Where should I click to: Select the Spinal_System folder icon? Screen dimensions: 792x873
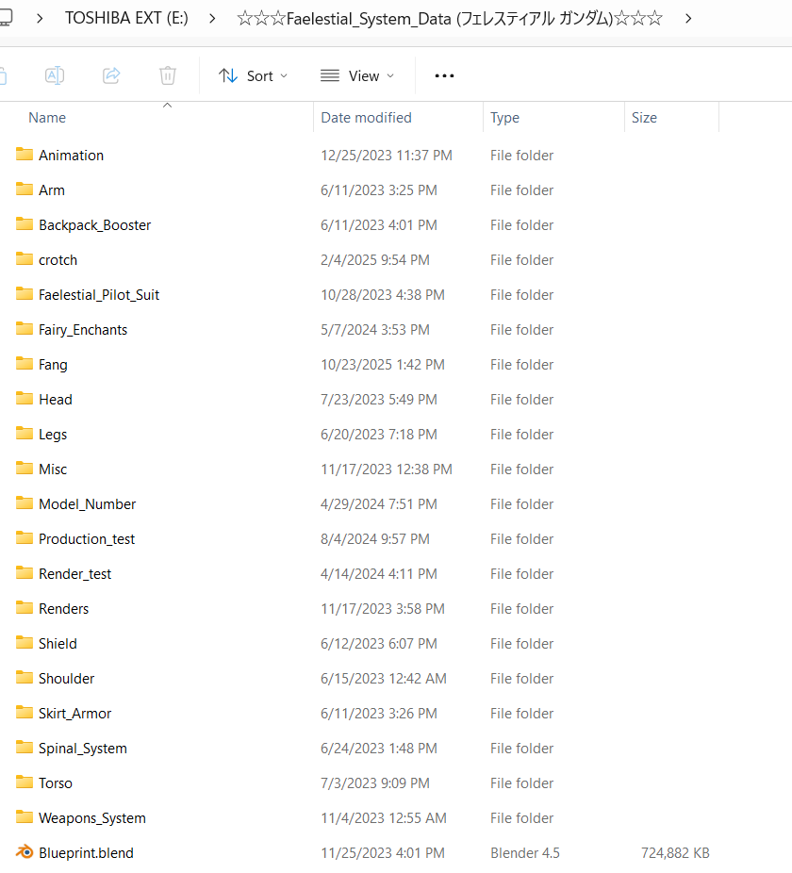coord(24,748)
